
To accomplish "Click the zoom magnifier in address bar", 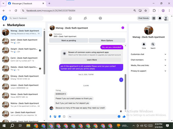I will 135,11.
